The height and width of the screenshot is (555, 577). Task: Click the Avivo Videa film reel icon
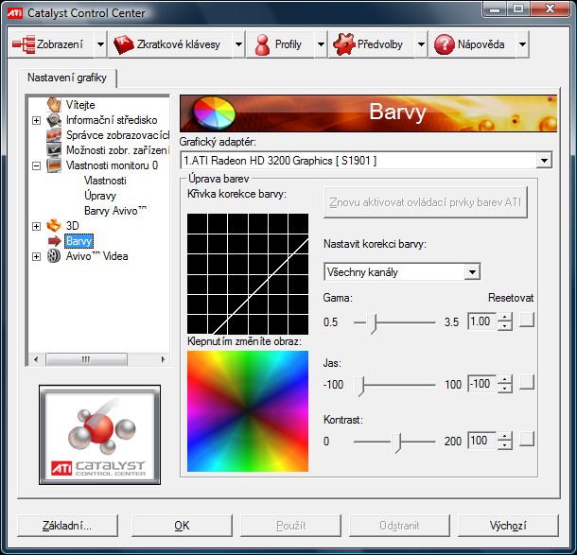pyautogui.click(x=54, y=256)
